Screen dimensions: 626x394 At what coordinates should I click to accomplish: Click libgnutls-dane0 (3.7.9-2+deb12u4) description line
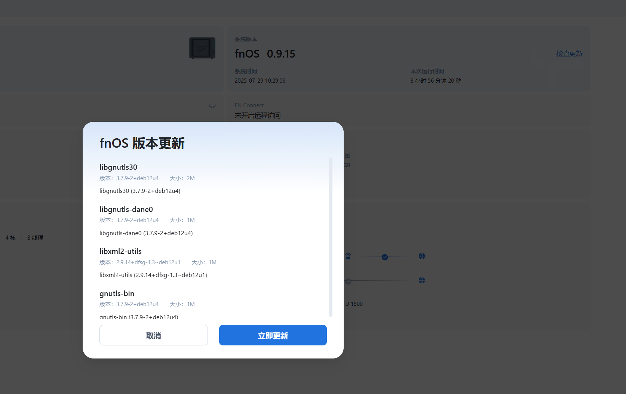pos(146,233)
